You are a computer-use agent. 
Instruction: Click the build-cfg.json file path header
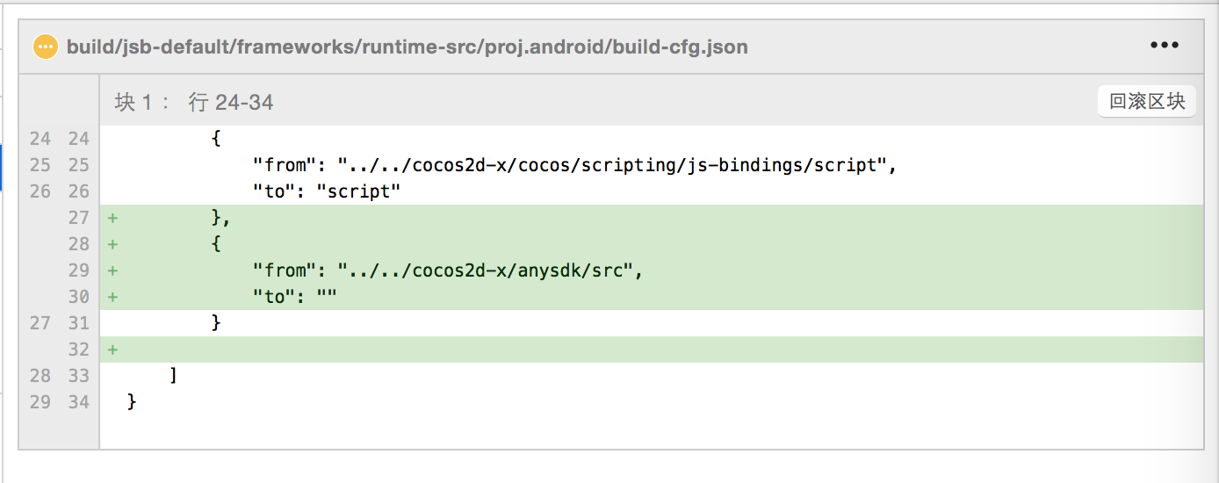click(x=408, y=47)
